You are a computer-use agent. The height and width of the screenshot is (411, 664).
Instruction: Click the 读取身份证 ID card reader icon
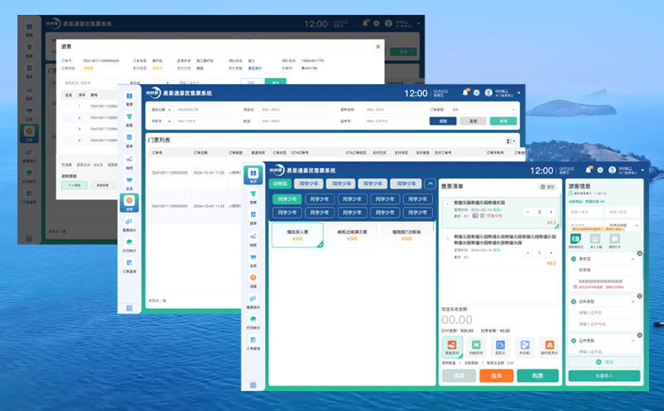tap(576, 240)
